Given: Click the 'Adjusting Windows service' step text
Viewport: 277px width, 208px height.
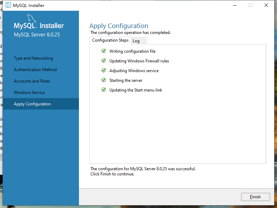Looking at the screenshot, I should pos(134,71).
